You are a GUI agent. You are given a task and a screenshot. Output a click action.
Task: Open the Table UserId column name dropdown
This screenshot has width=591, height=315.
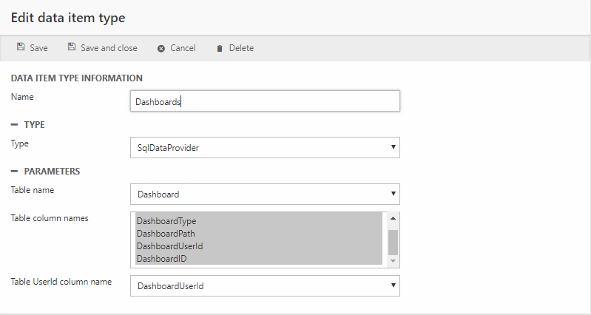[x=265, y=285]
